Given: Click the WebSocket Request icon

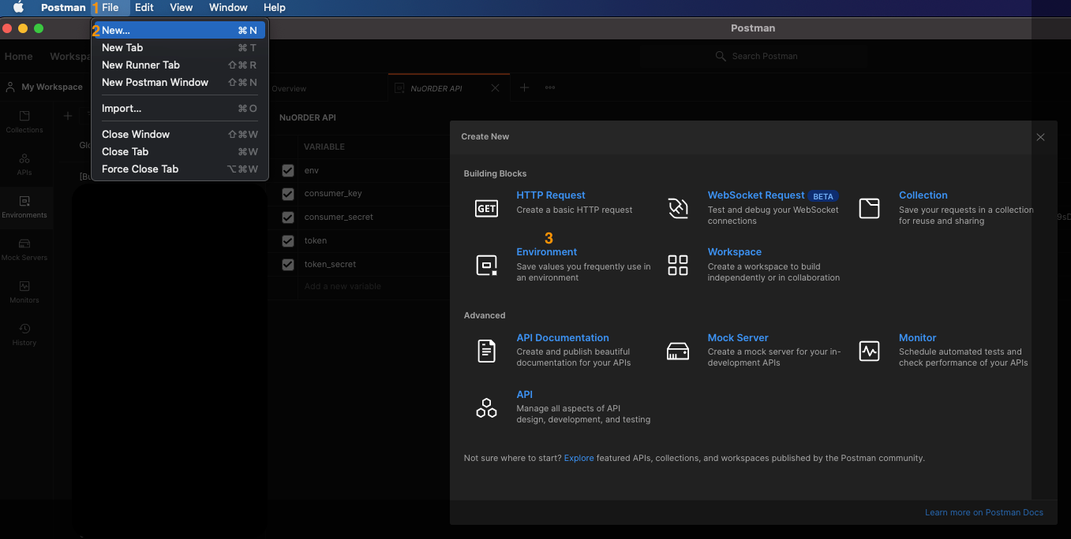Looking at the screenshot, I should pyautogui.click(x=678, y=208).
